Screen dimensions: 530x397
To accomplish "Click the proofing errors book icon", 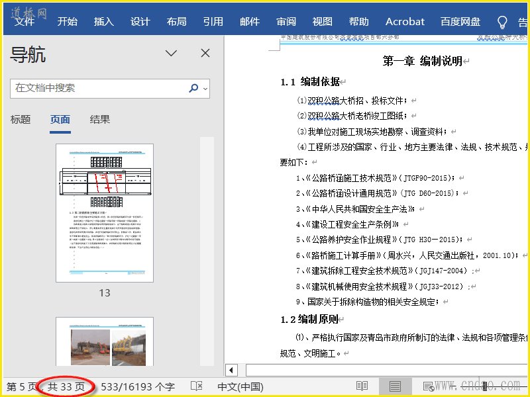I will coord(196,386).
